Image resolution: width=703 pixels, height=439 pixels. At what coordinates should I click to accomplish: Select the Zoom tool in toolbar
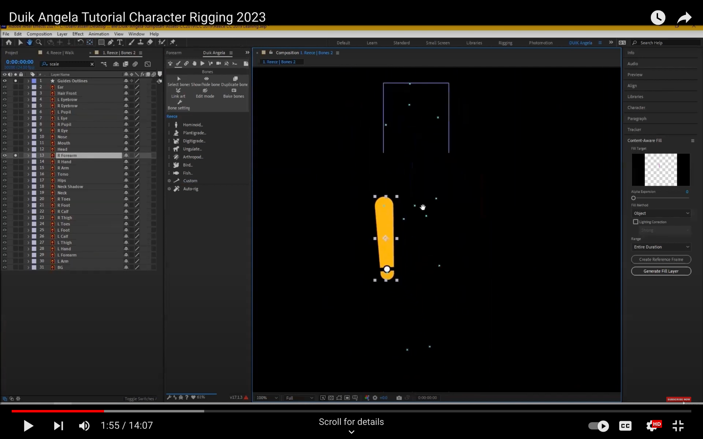click(x=39, y=42)
